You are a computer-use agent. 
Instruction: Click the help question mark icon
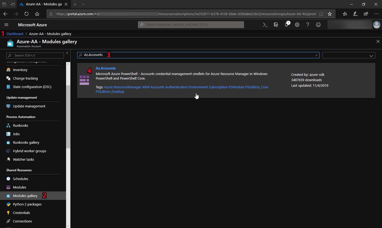[308, 25]
